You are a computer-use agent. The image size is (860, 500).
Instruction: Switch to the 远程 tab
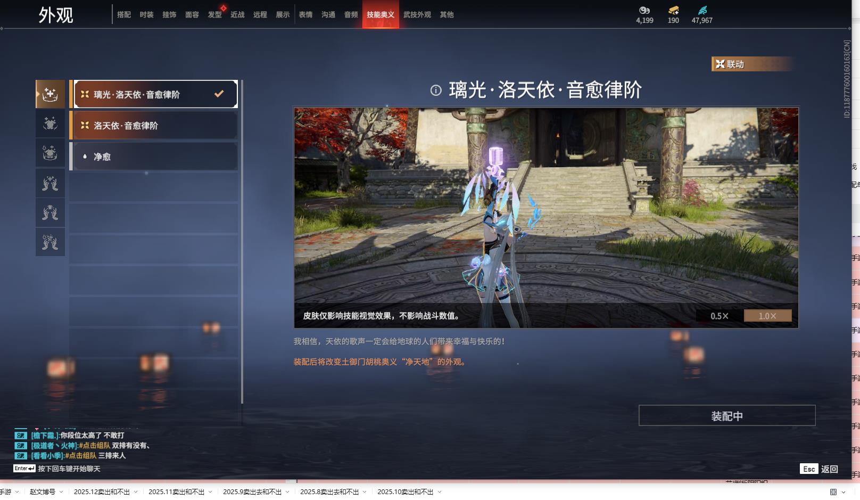pyautogui.click(x=260, y=15)
